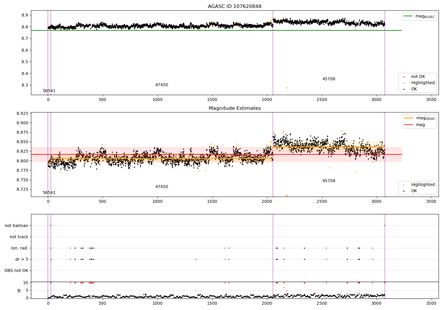Click the "5" tick on the dr axis
Screen dimensions: 443x310
click(27, 290)
